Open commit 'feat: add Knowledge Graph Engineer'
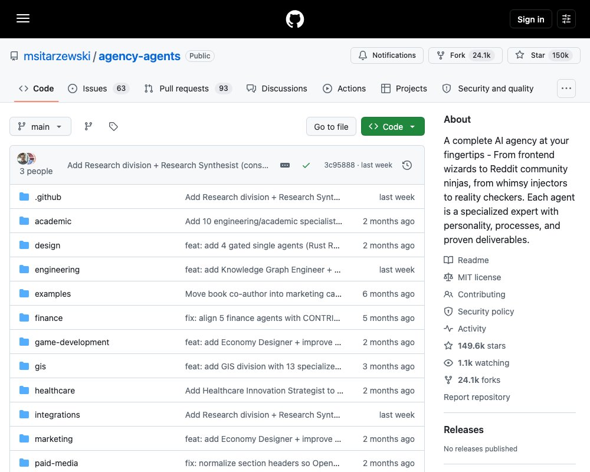The width and height of the screenshot is (590, 472). coord(263,270)
